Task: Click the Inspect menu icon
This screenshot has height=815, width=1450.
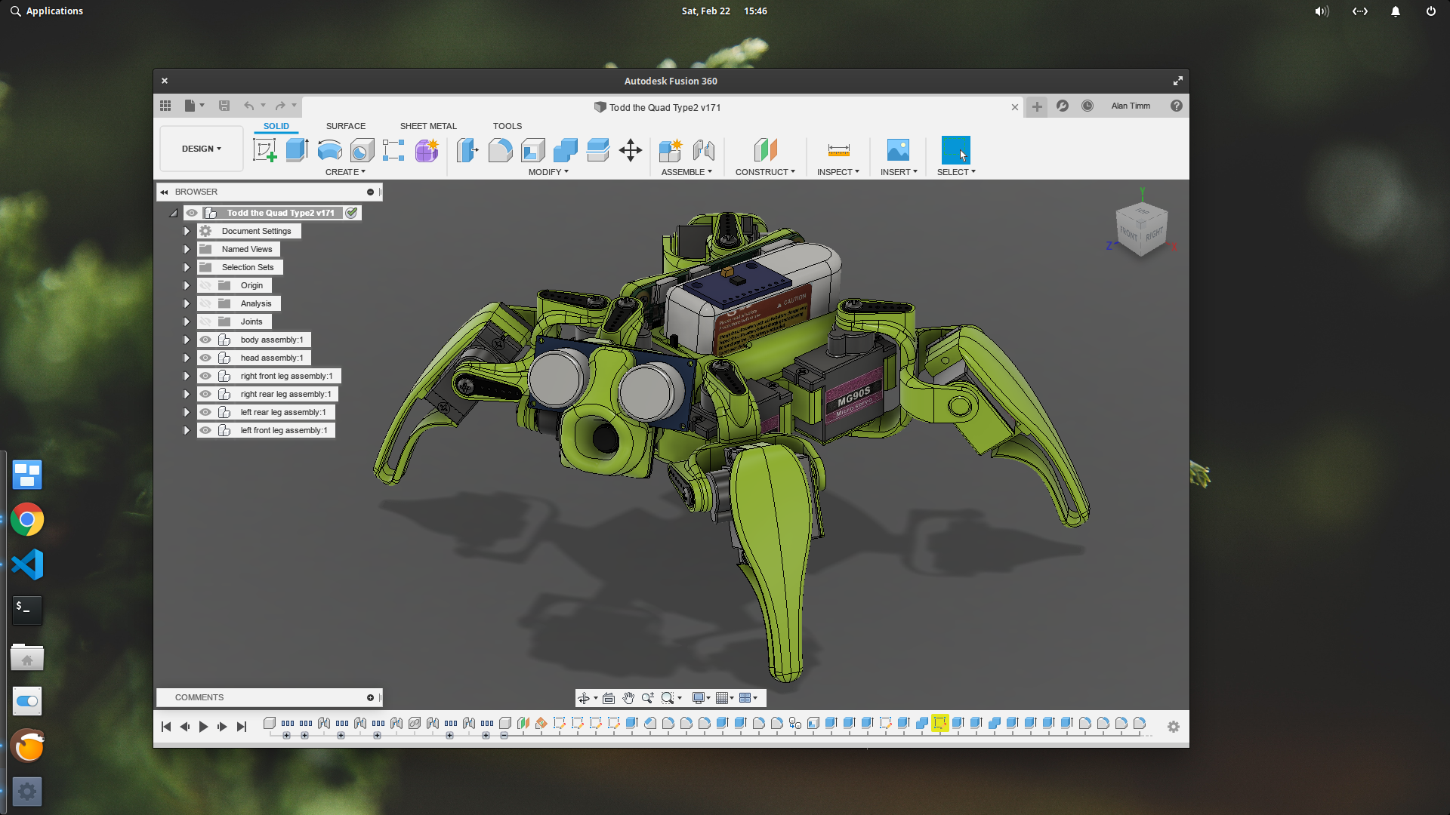Action: point(837,150)
